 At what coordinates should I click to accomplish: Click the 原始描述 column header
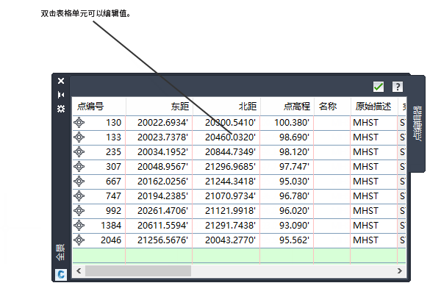click(374, 107)
